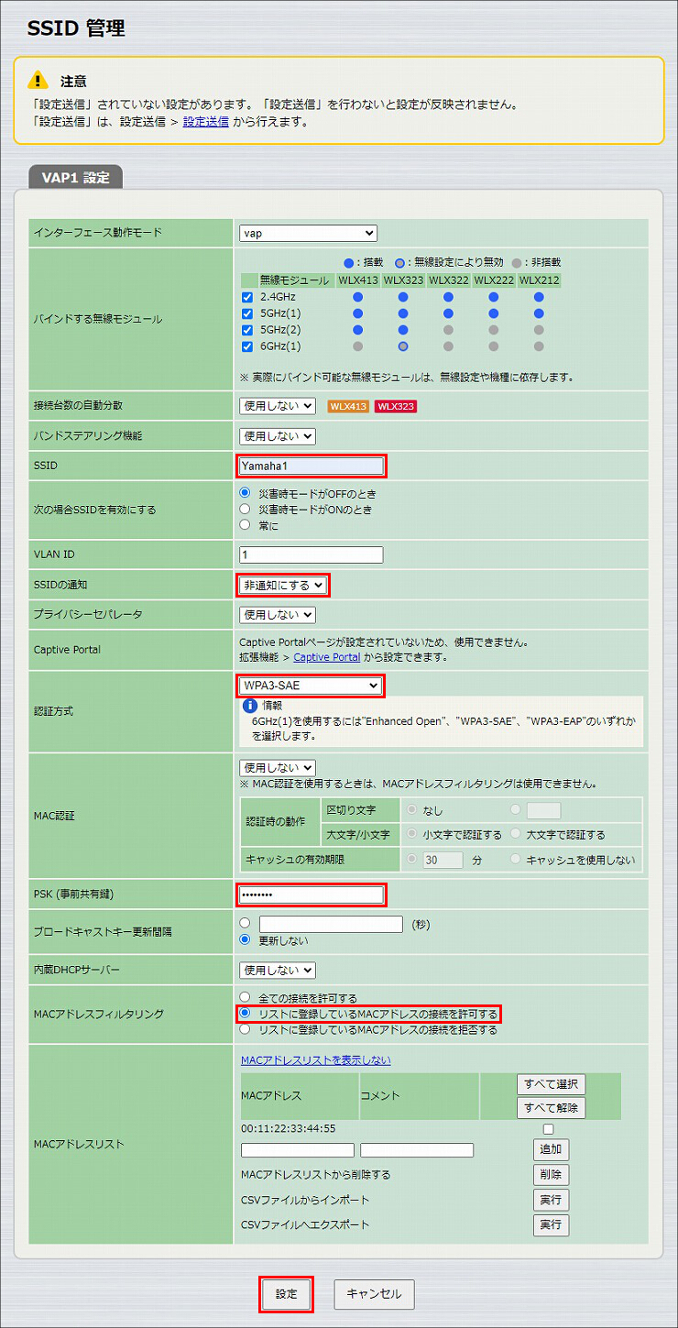This screenshot has height=1328, width=678.
Task: Open the プライバシーセパレータ dropdown
Action: coord(277,614)
